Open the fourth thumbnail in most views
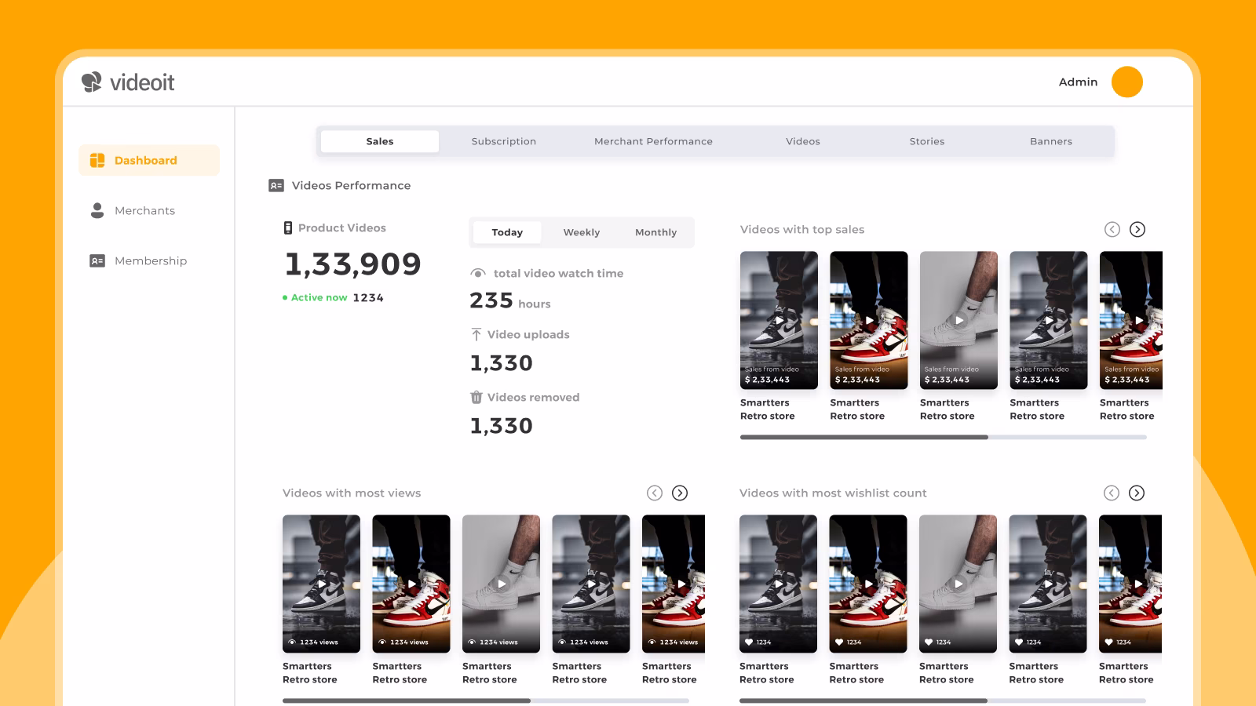The width and height of the screenshot is (1256, 706). 591,584
